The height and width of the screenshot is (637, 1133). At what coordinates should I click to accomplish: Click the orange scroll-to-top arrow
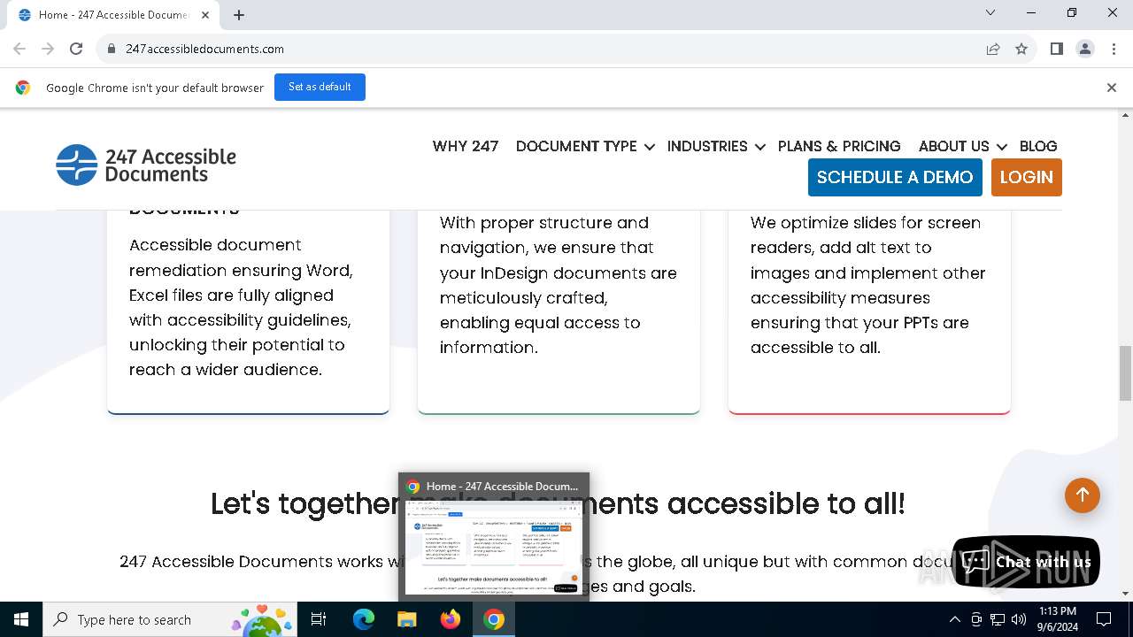(1082, 495)
